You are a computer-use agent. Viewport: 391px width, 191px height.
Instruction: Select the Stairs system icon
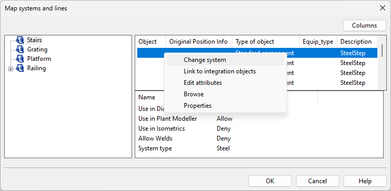(x=20, y=40)
